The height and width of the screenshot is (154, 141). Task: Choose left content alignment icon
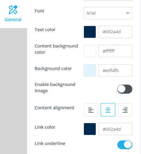[91, 110]
